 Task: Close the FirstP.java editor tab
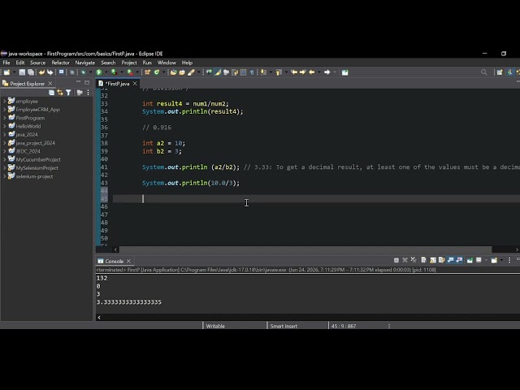[x=135, y=84]
